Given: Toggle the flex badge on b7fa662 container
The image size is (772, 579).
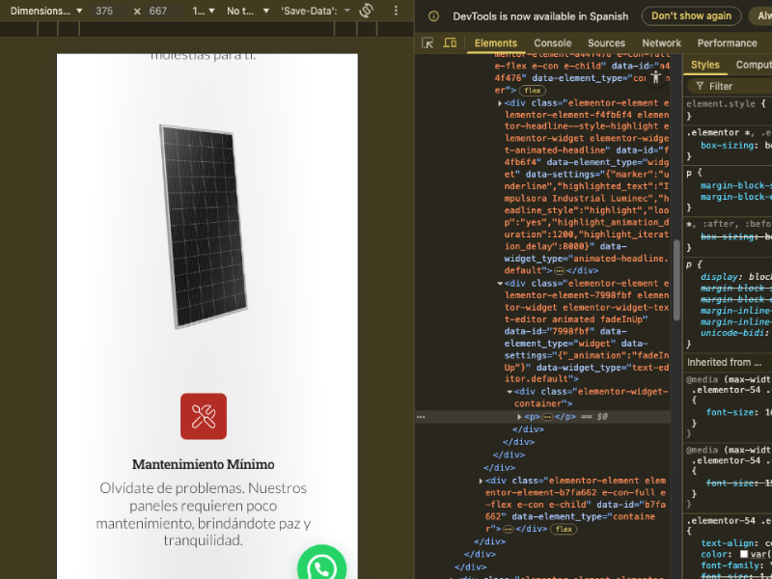Looking at the screenshot, I should (x=564, y=529).
